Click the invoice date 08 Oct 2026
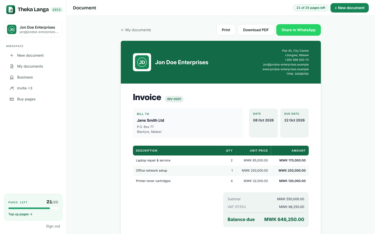Screen dimensions: 375x234 [x=263, y=120]
